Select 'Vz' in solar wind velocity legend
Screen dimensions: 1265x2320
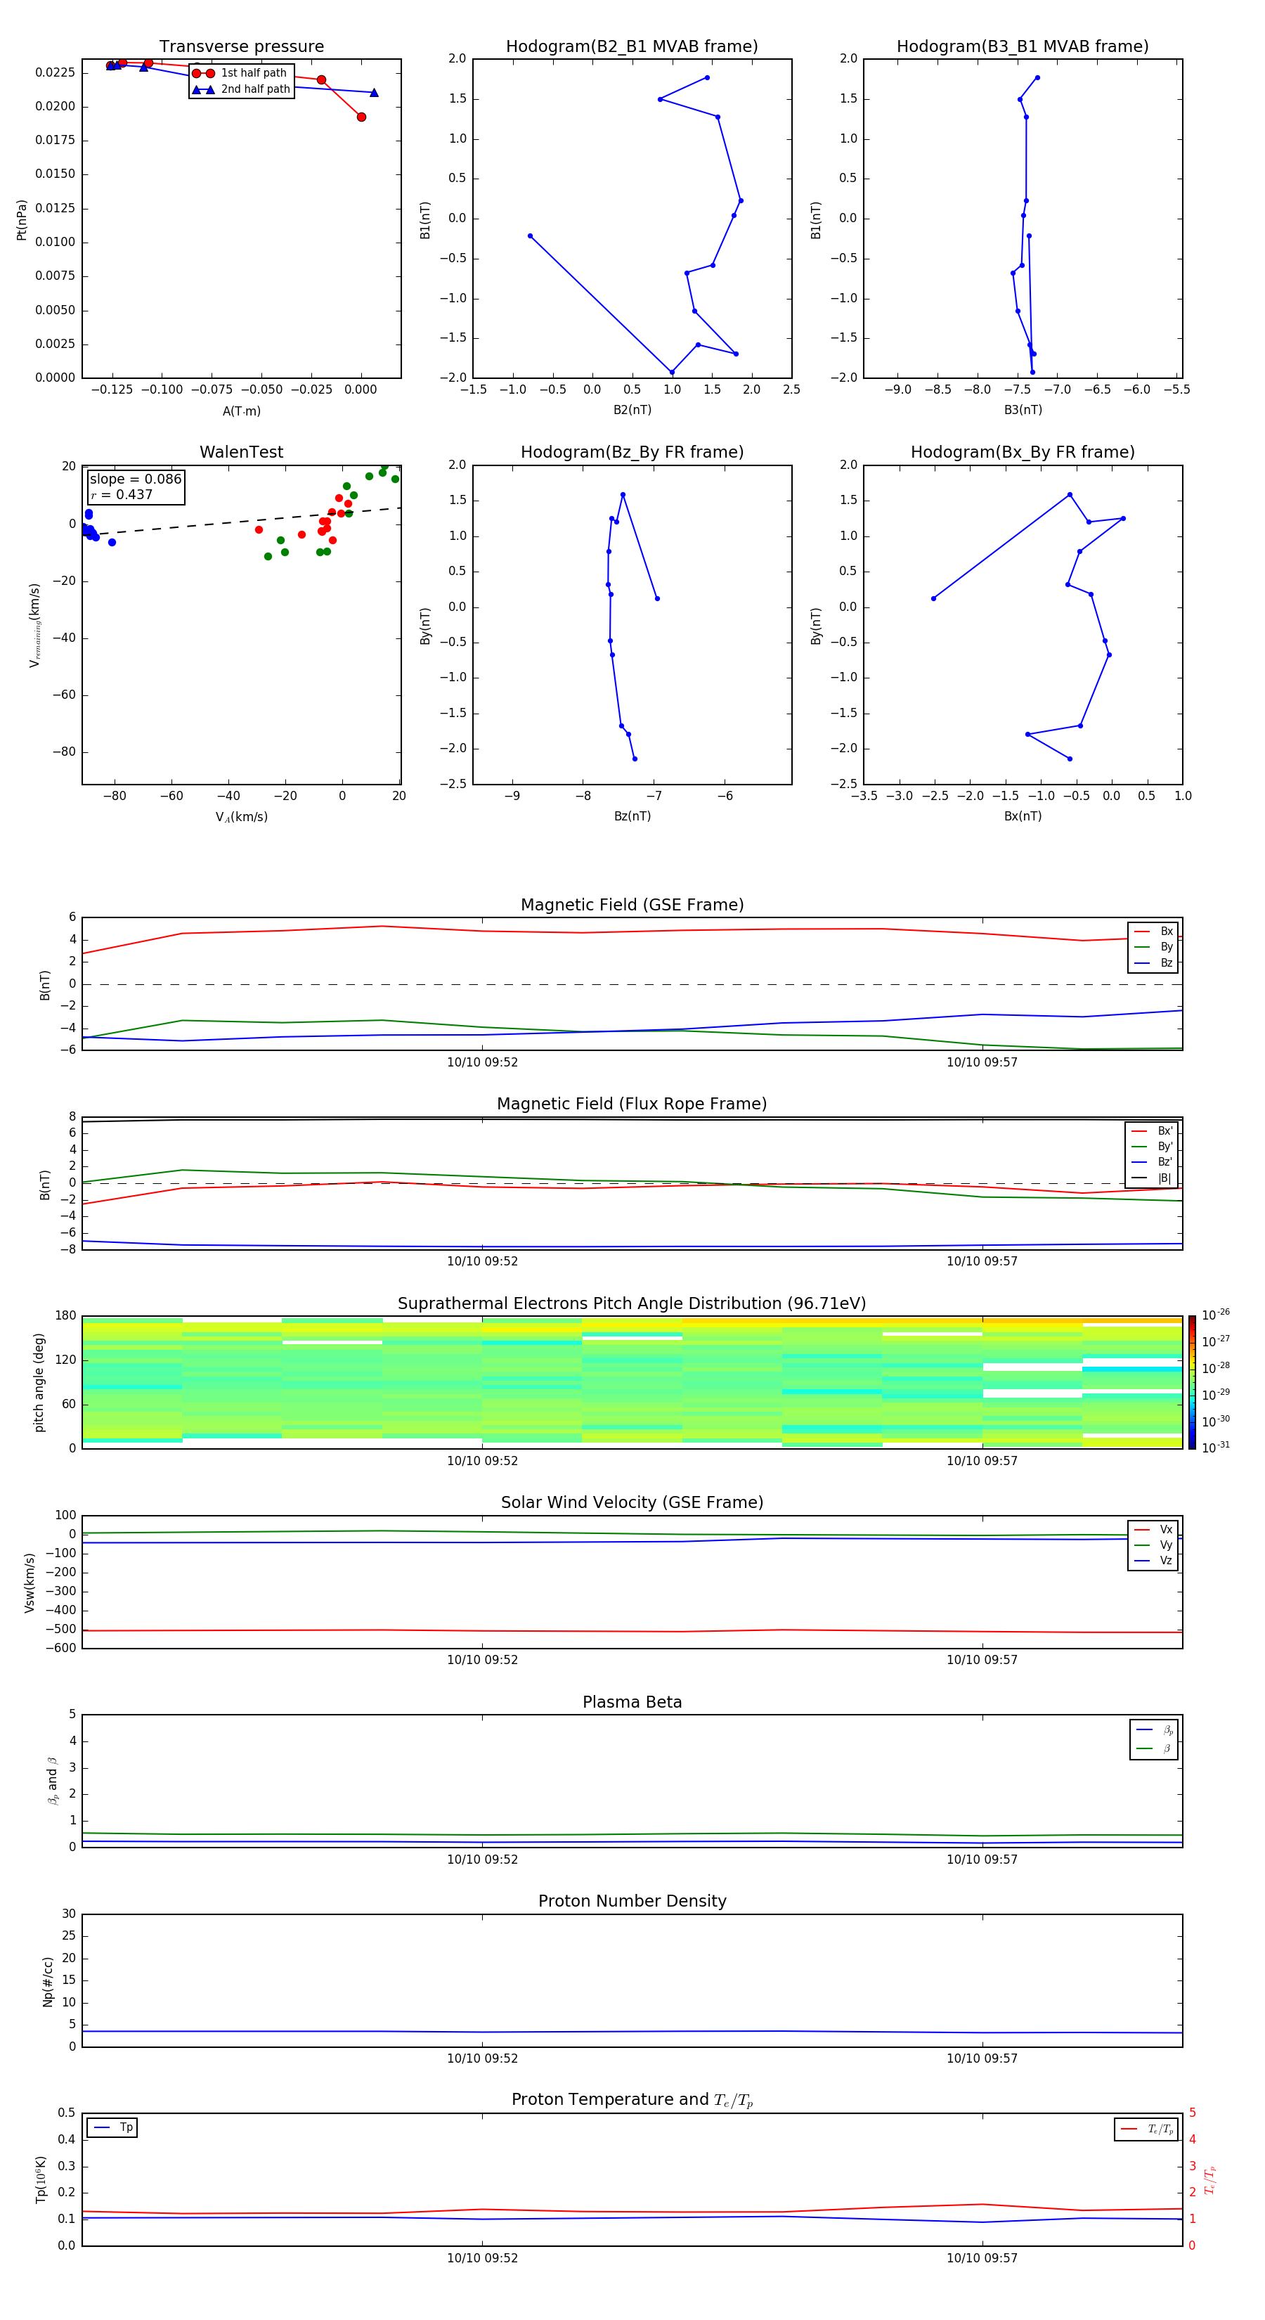[x=1153, y=1561]
